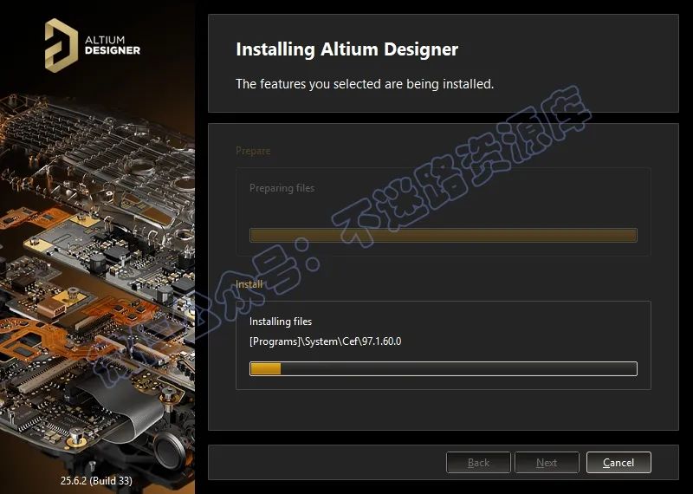
Task: Click the Prepare section header
Action: pos(253,151)
